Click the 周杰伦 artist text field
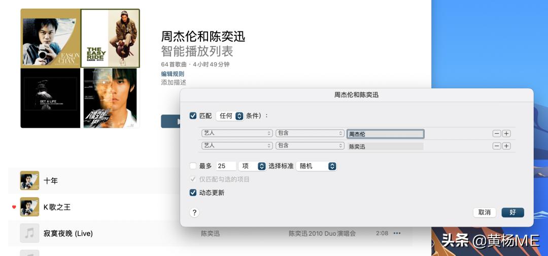The image size is (548, 256). [x=386, y=134]
